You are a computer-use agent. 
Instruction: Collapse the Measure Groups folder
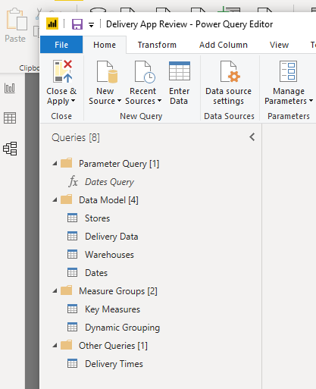55,291
